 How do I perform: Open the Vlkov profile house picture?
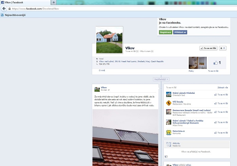point(109,40)
